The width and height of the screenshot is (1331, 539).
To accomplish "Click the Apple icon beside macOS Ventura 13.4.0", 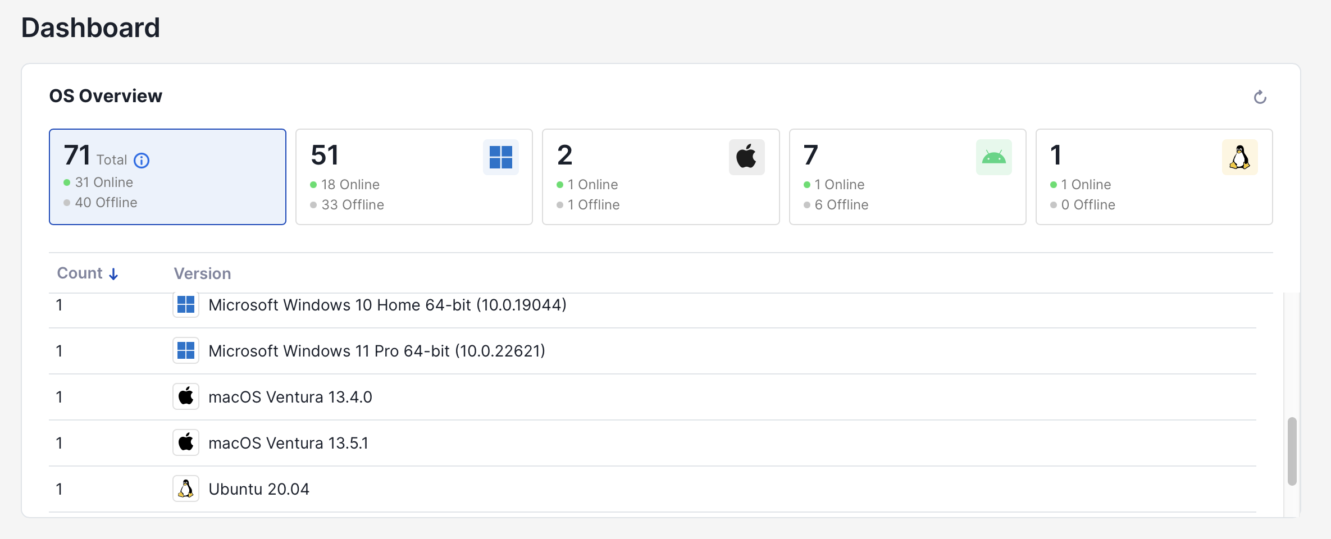I will pyautogui.click(x=185, y=396).
